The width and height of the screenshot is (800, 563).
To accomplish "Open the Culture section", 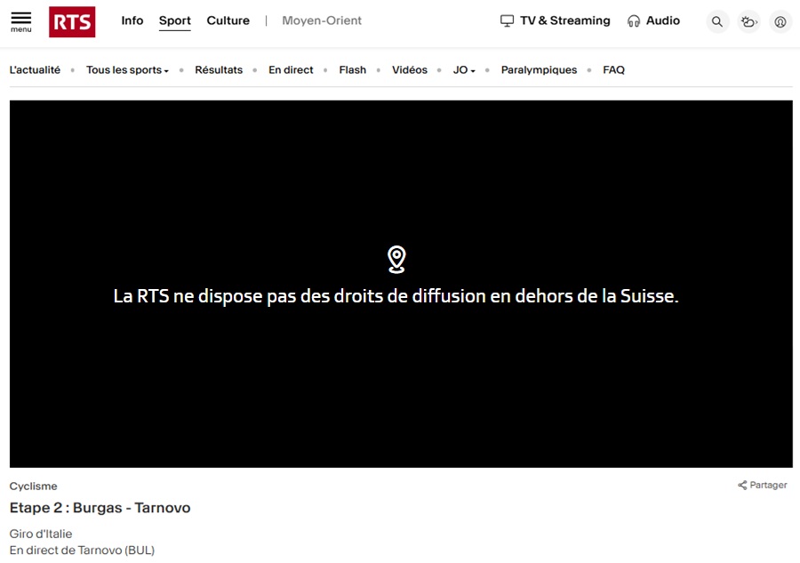I will coord(228,20).
